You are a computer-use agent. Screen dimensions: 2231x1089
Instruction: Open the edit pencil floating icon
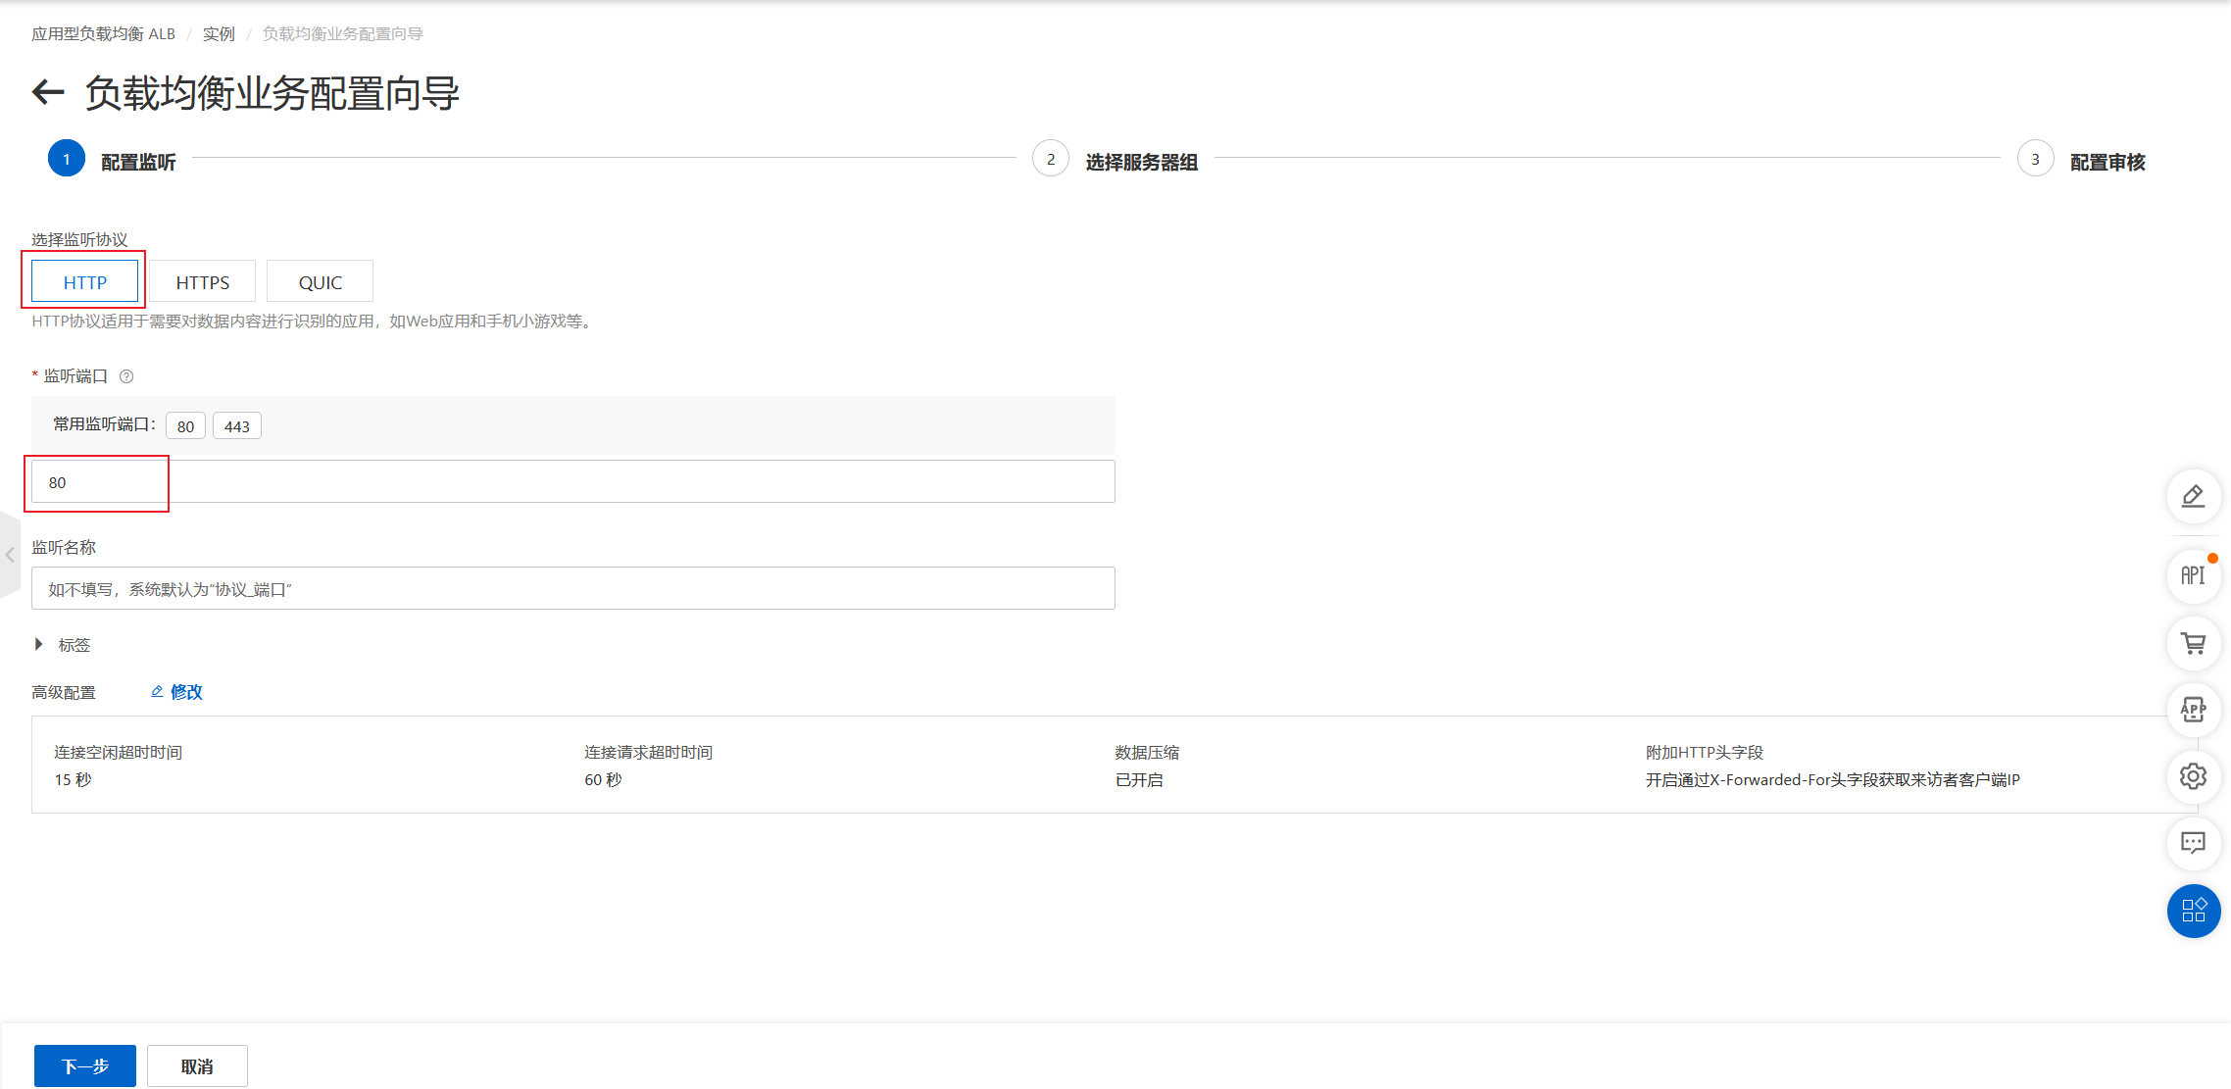point(2193,497)
